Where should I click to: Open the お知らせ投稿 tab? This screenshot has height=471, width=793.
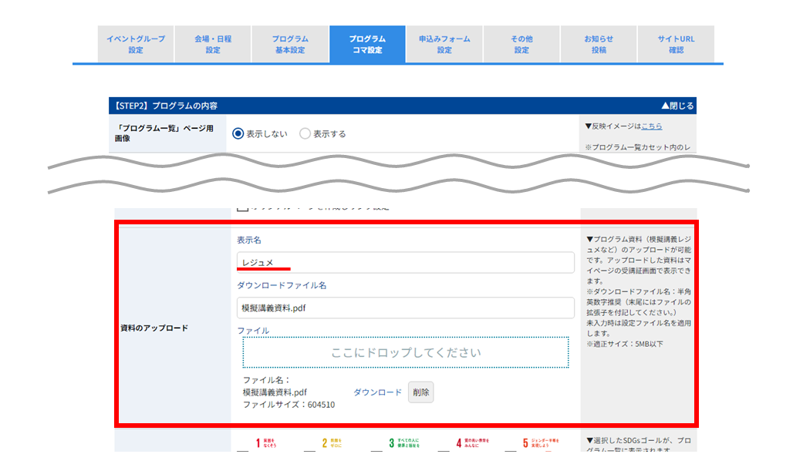pyautogui.click(x=599, y=44)
